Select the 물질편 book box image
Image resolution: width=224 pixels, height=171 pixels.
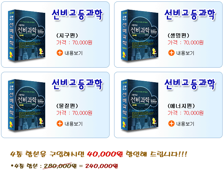26,105
